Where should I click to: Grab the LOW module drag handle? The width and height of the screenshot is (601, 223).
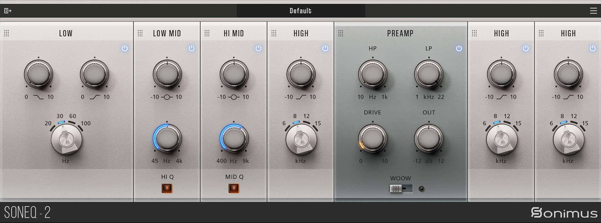point(7,33)
